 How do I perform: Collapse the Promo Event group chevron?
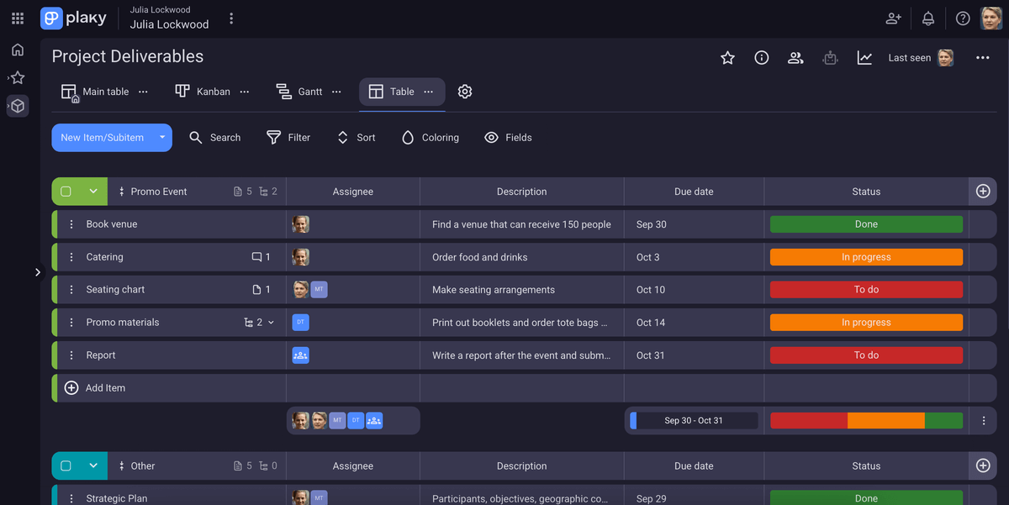click(x=93, y=191)
